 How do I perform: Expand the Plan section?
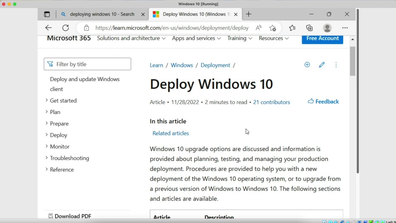coord(55,112)
